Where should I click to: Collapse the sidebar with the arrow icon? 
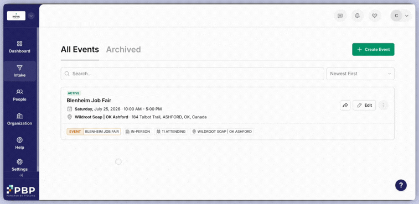[x=21, y=175]
